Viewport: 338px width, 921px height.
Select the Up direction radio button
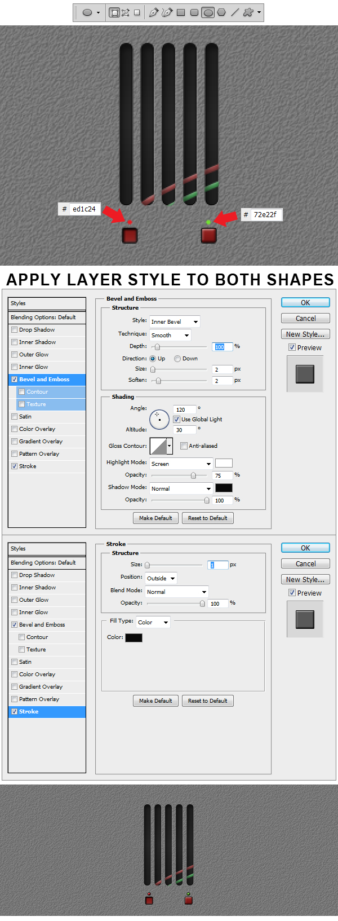153,359
